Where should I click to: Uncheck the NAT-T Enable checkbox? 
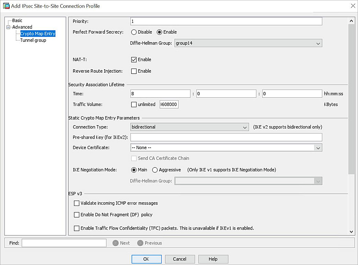tap(134, 59)
